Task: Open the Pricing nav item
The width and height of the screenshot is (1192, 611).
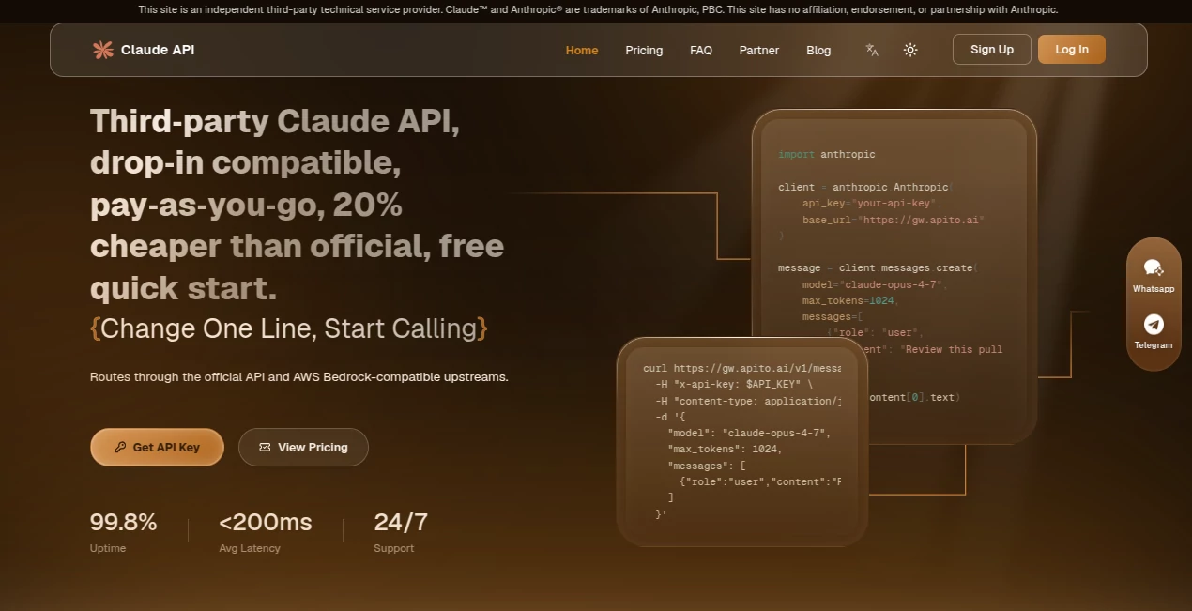Action: 644,50
